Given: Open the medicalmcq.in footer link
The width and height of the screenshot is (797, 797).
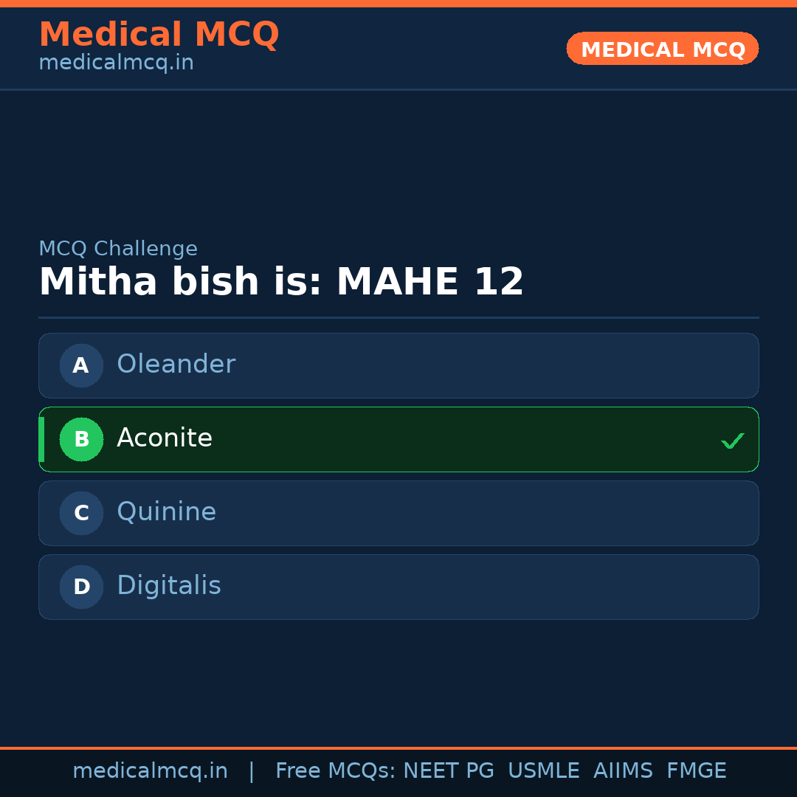Looking at the screenshot, I should tap(150, 770).
